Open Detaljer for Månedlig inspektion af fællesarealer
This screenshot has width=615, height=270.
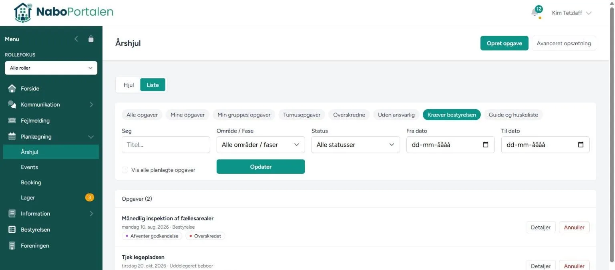[541, 227]
